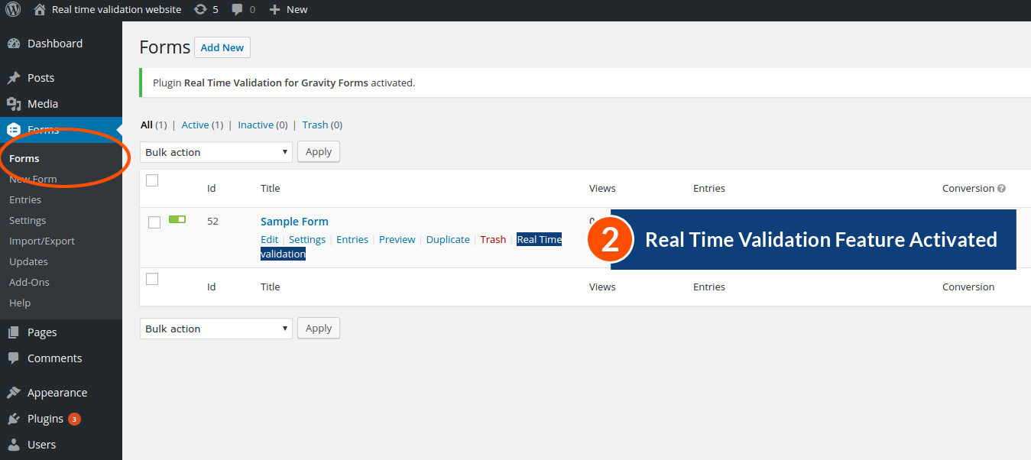1031x460 pixels.
Task: Open the top Bulk action dropdown
Action: 216,152
